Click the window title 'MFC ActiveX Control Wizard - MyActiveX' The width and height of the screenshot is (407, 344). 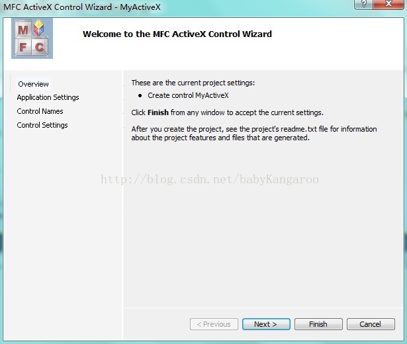[82, 7]
